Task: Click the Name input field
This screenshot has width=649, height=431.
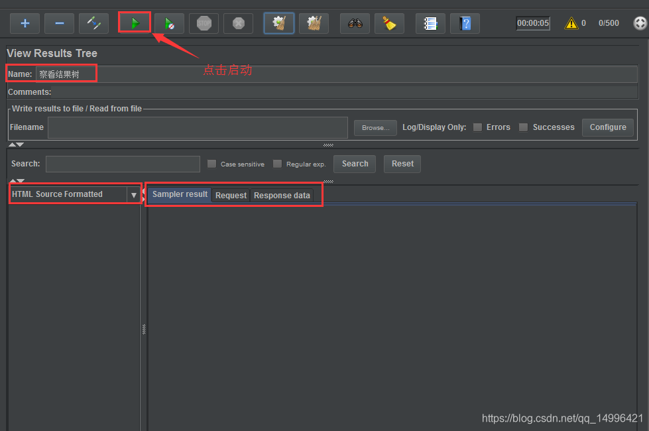Action: pyautogui.click(x=337, y=74)
